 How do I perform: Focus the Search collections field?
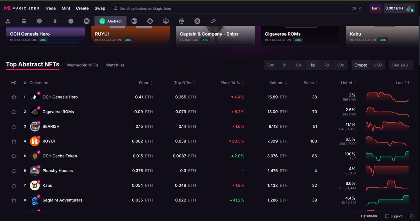click(x=237, y=8)
